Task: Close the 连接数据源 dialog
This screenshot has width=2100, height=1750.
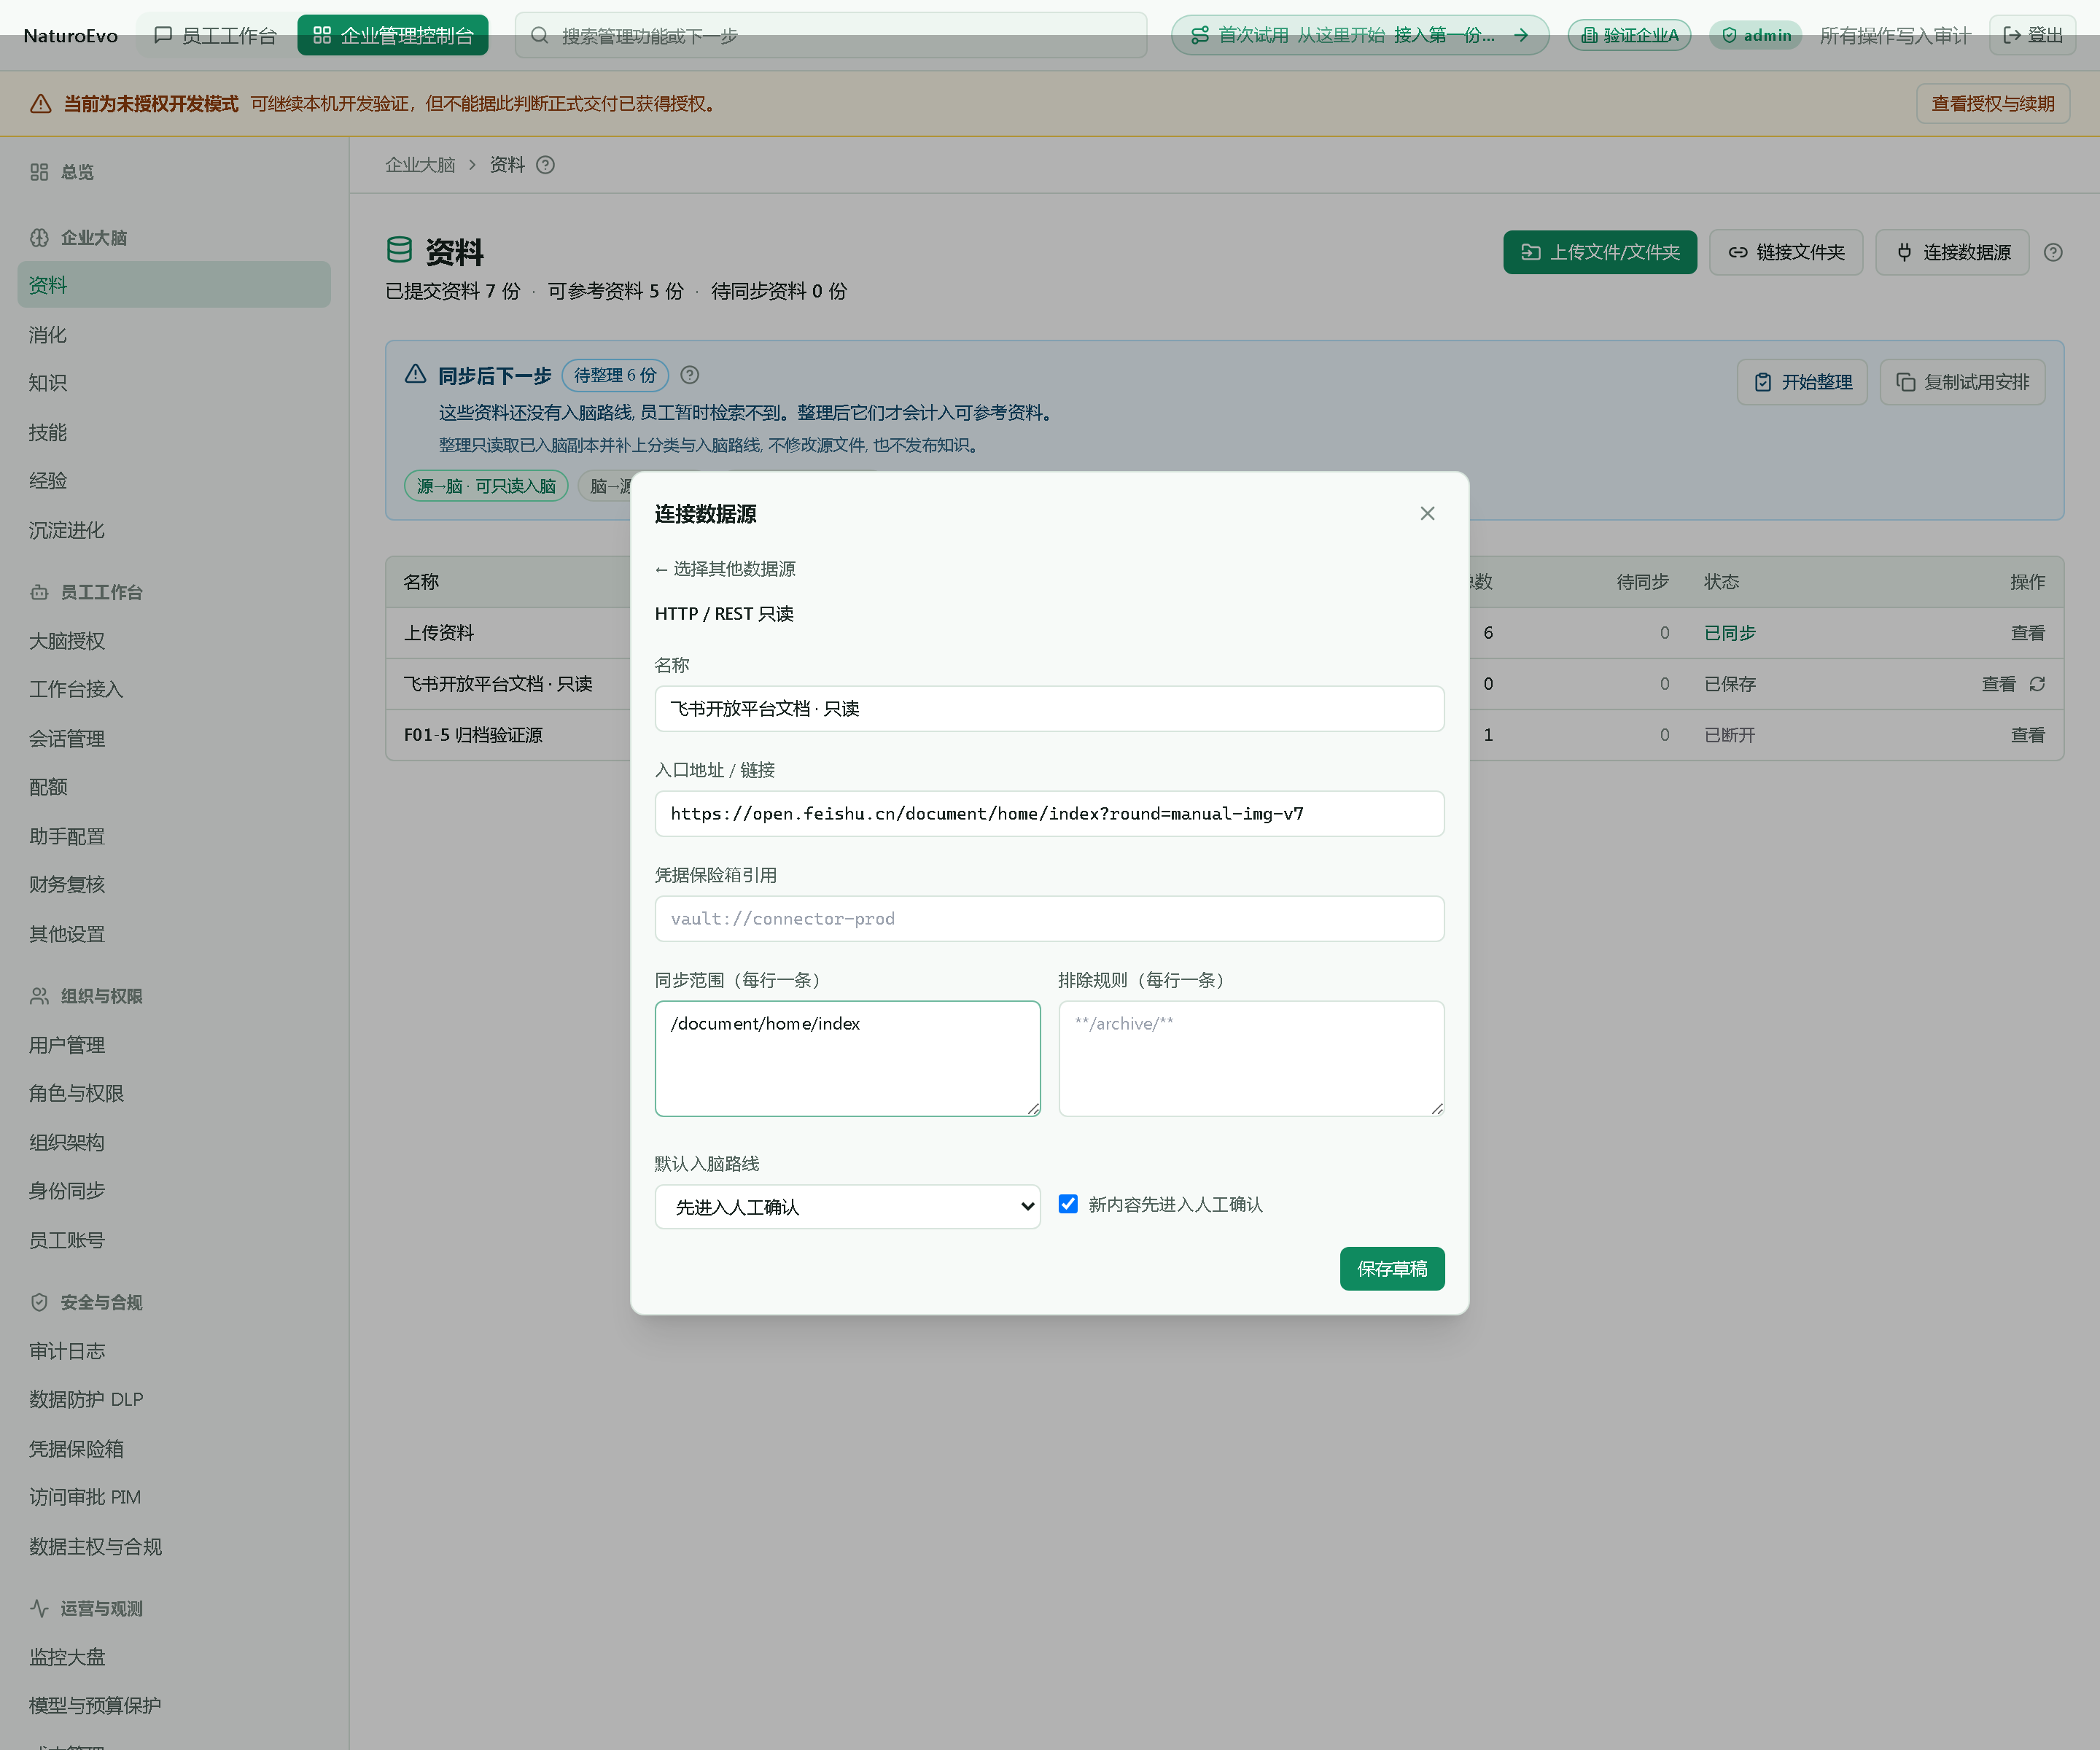Action: (1427, 513)
